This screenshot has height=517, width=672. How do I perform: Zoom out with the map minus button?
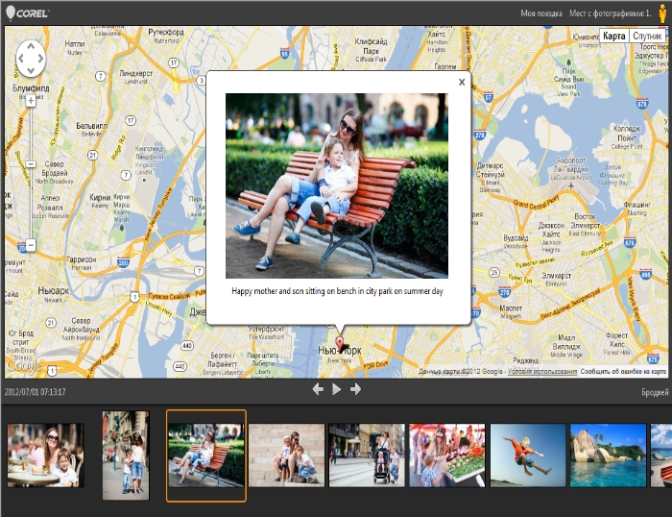[x=31, y=246]
